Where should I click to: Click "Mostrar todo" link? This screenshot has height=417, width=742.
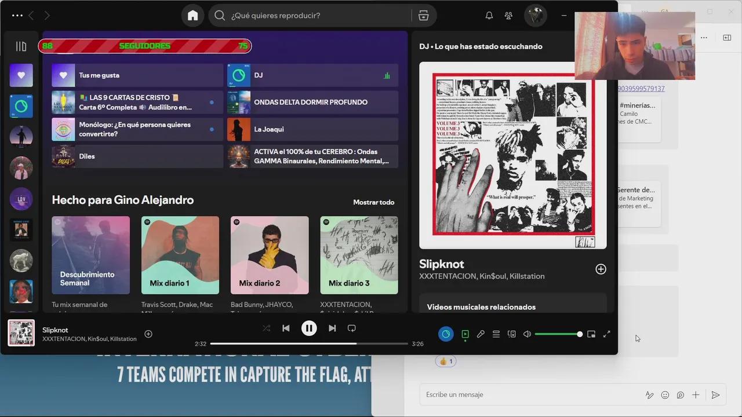[x=373, y=202]
